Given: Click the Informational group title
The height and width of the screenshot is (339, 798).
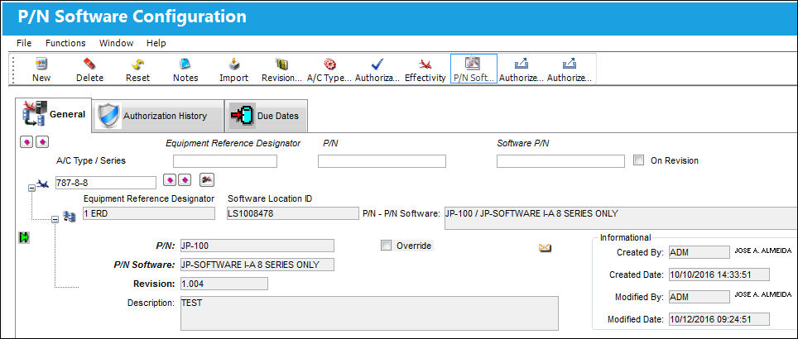Looking at the screenshot, I should (x=626, y=237).
